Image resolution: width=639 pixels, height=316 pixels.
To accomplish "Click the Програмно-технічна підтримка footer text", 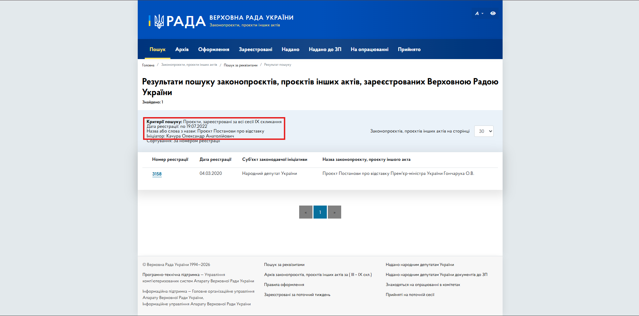I will click(198, 278).
